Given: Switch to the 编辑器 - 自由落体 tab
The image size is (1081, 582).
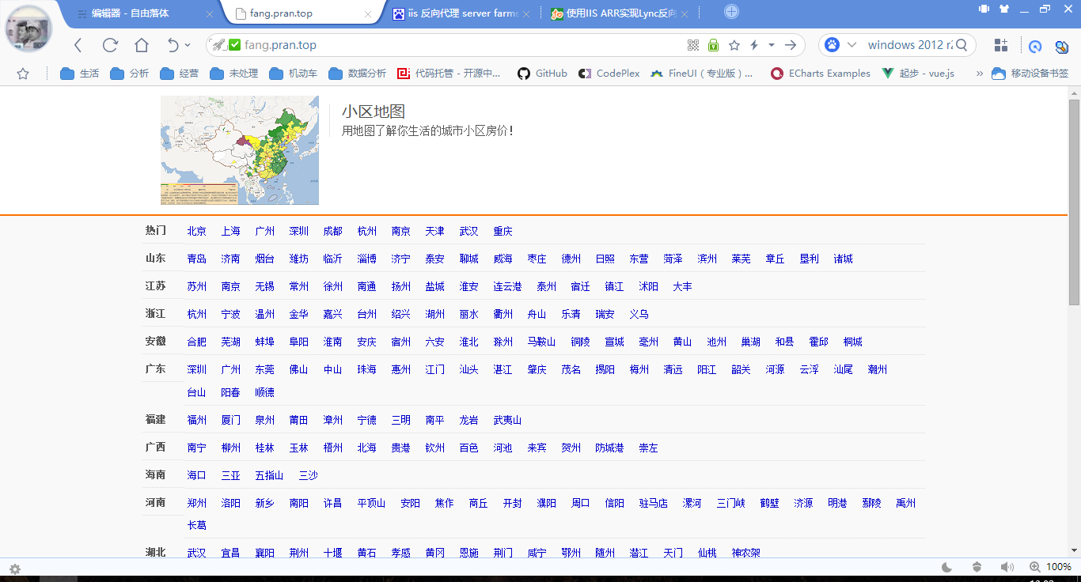Looking at the screenshot, I should pyautogui.click(x=130, y=13).
